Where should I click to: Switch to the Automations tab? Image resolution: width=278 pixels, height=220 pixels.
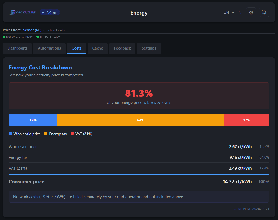click(49, 48)
